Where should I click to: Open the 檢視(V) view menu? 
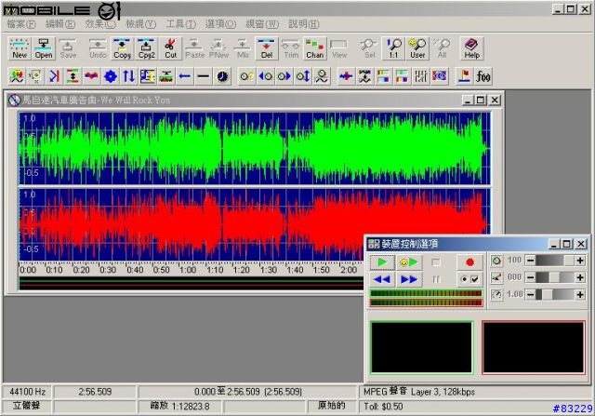point(140,24)
